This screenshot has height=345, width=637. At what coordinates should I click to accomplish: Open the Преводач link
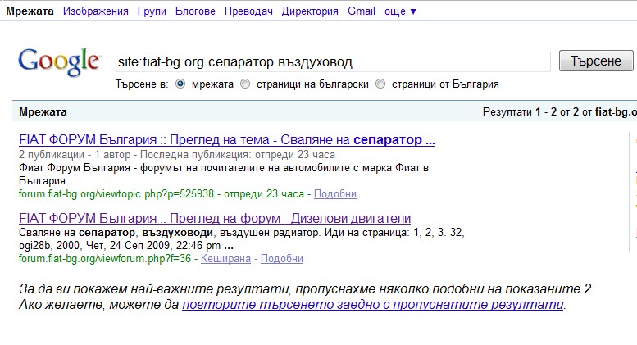click(x=248, y=11)
